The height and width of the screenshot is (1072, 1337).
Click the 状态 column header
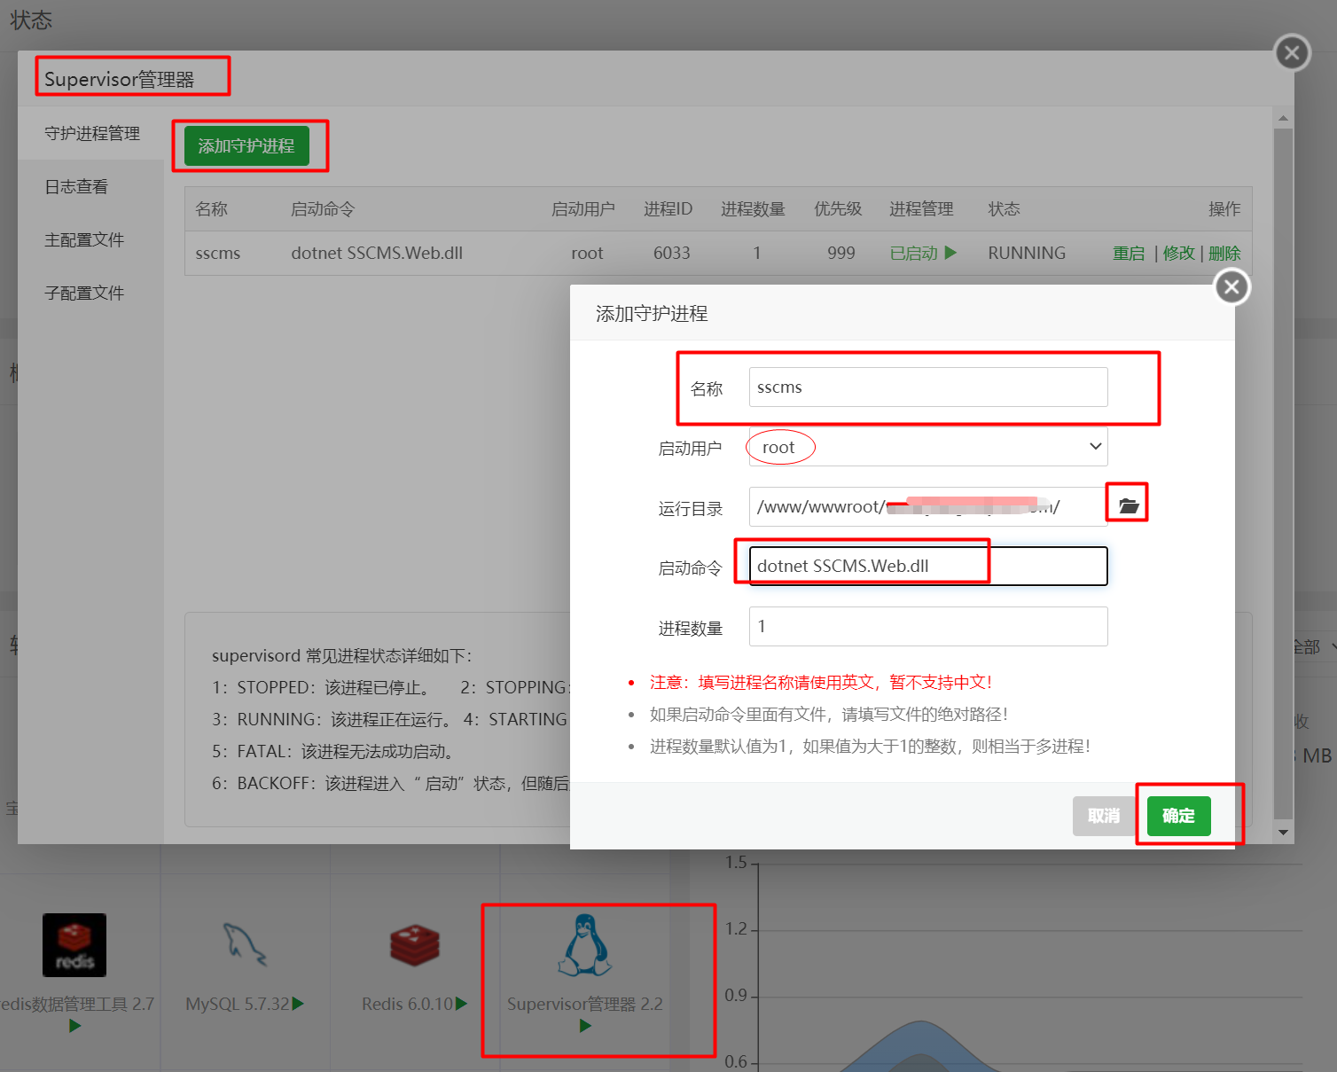[x=1004, y=208]
